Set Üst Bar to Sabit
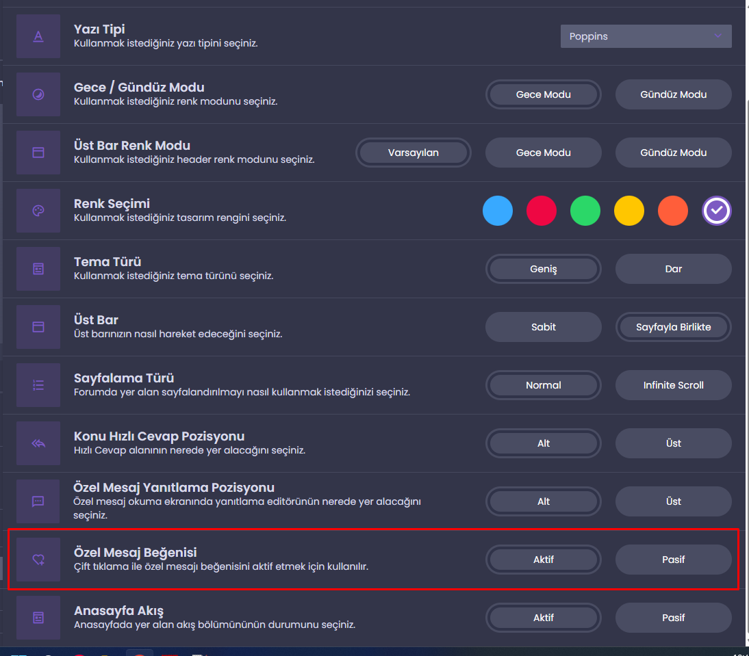This screenshot has height=656, width=749. click(x=543, y=327)
